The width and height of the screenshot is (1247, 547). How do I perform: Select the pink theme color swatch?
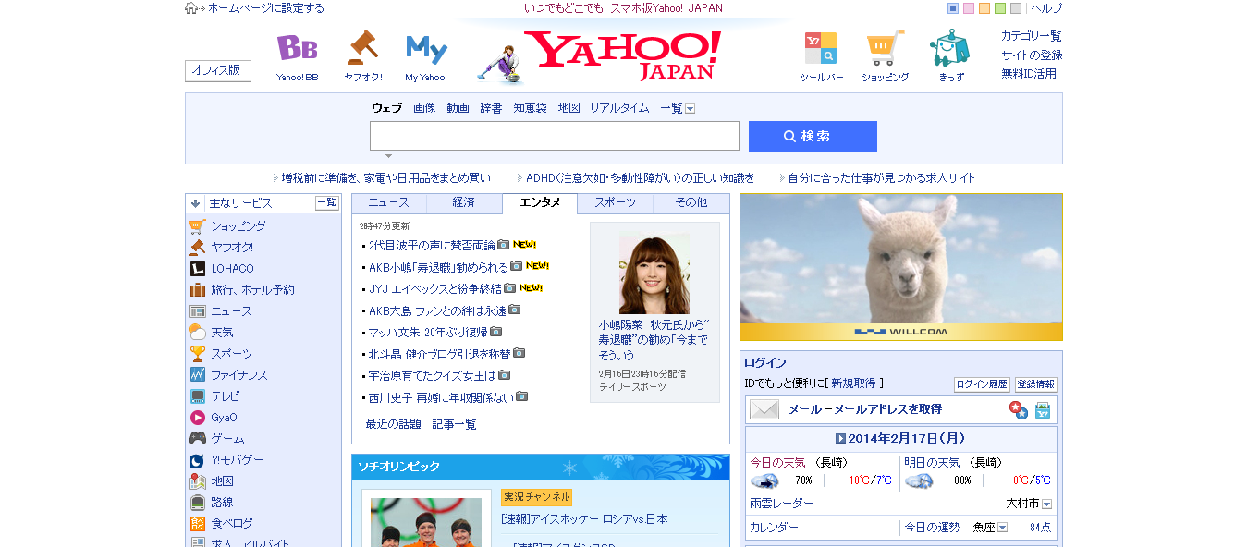(x=969, y=8)
